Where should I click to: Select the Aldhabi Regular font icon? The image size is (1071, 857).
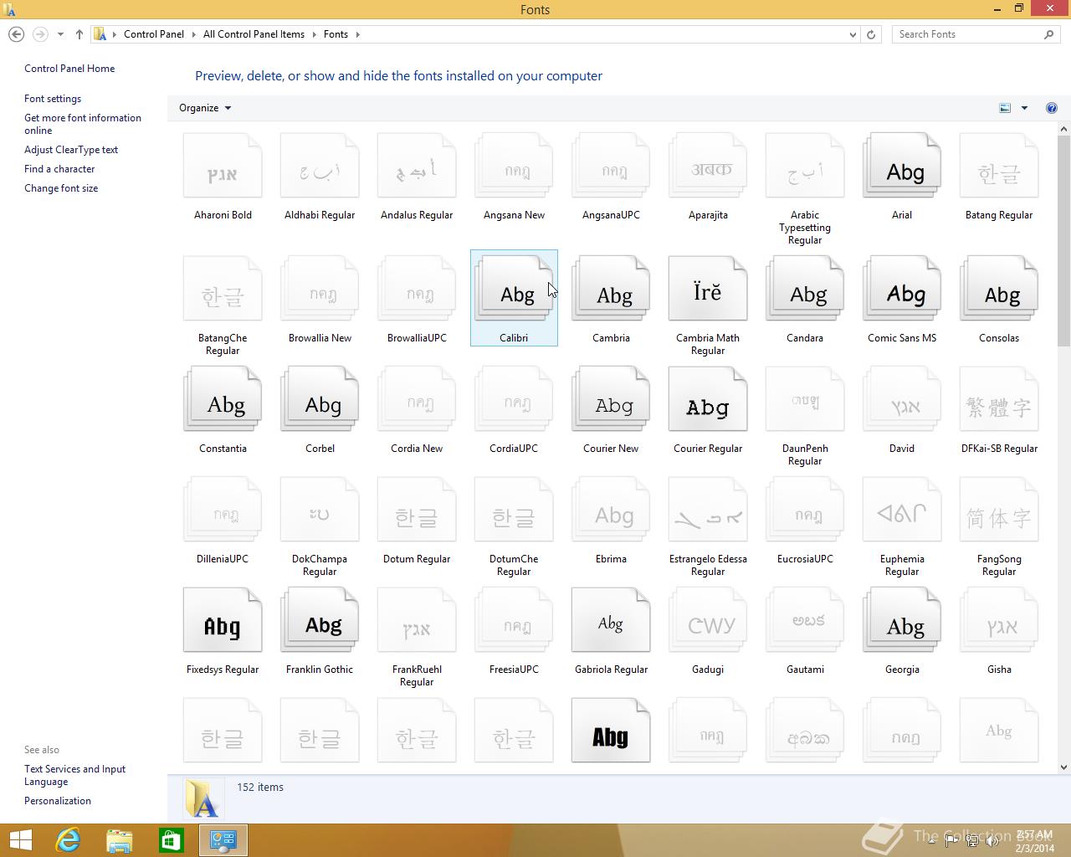click(320, 167)
